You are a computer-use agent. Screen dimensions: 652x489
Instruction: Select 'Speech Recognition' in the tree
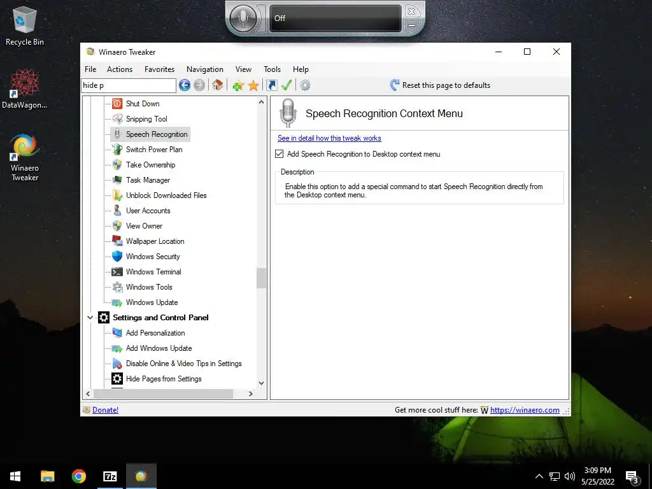(x=157, y=134)
